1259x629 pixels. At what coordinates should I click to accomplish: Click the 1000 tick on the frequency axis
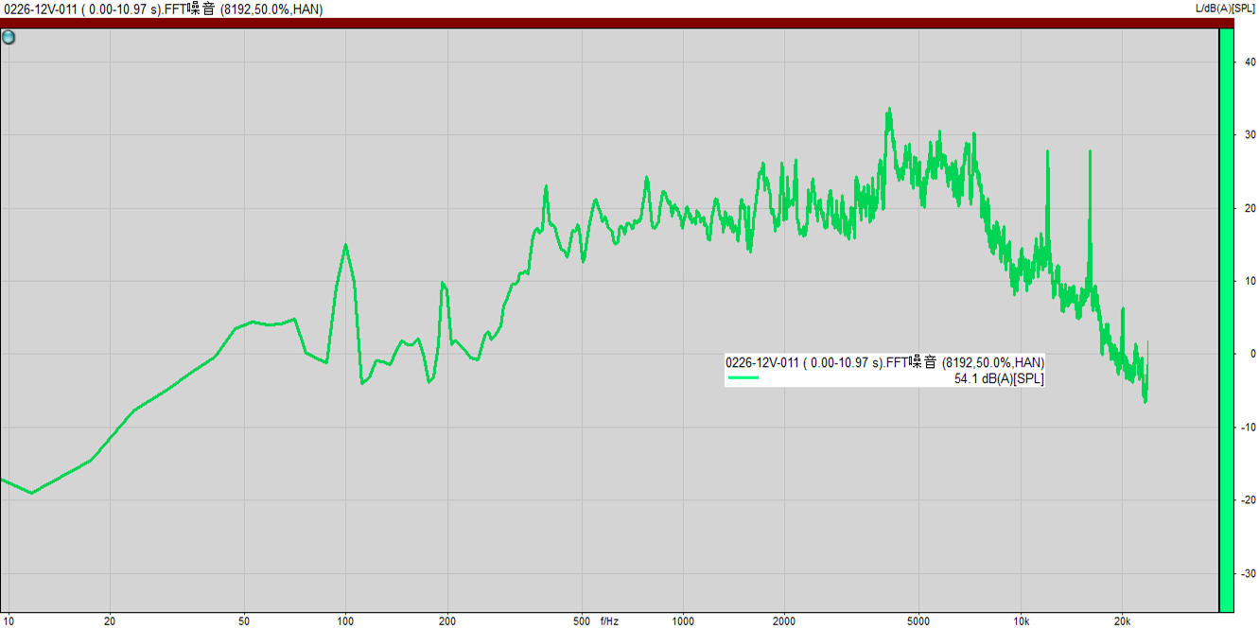(683, 621)
